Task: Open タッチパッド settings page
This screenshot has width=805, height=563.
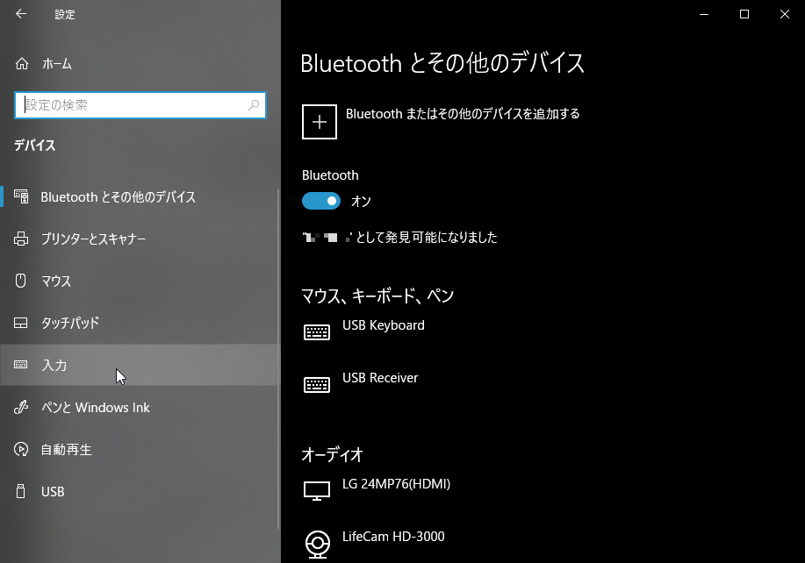Action: point(140,323)
